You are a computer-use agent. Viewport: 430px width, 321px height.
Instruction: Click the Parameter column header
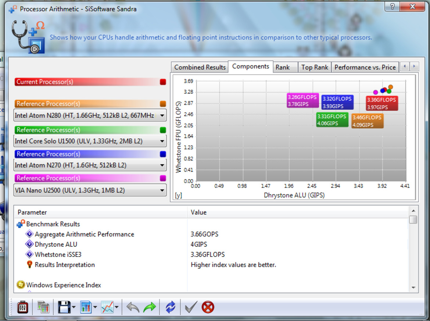click(x=101, y=212)
